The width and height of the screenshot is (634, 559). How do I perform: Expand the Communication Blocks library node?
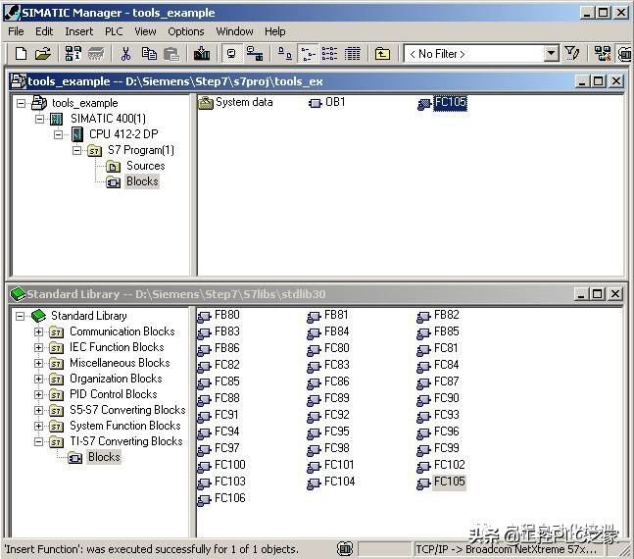(x=39, y=331)
